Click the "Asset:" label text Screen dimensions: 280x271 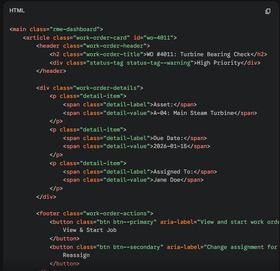tap(163, 105)
